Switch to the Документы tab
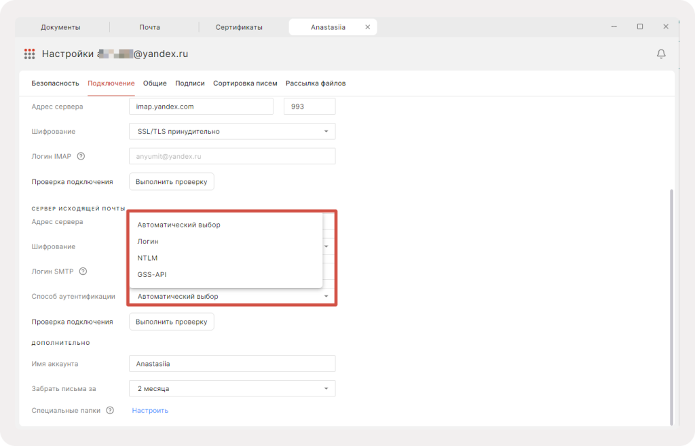 tap(60, 27)
